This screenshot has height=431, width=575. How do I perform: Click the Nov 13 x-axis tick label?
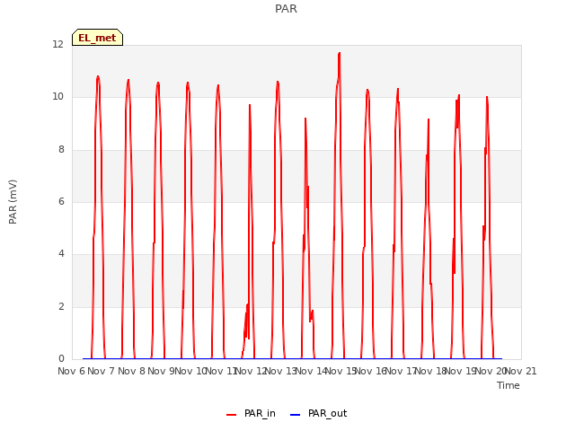tap(280, 371)
